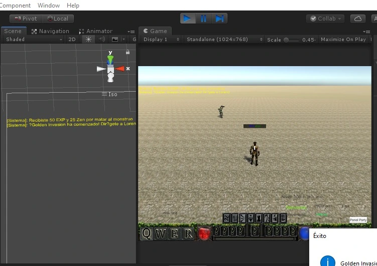Click the left white gizmo cone
377x266 pixels.
(x=101, y=69)
